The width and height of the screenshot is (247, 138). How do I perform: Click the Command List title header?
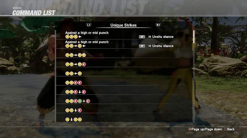(34, 13)
